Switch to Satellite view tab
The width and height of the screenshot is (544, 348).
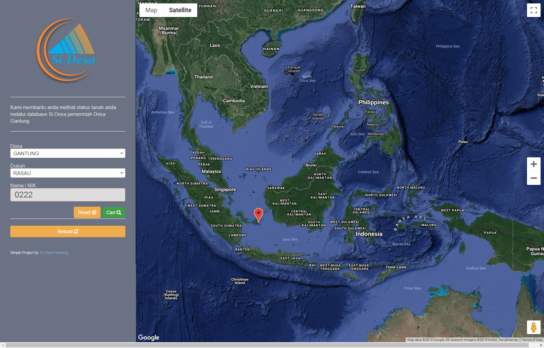coord(180,10)
